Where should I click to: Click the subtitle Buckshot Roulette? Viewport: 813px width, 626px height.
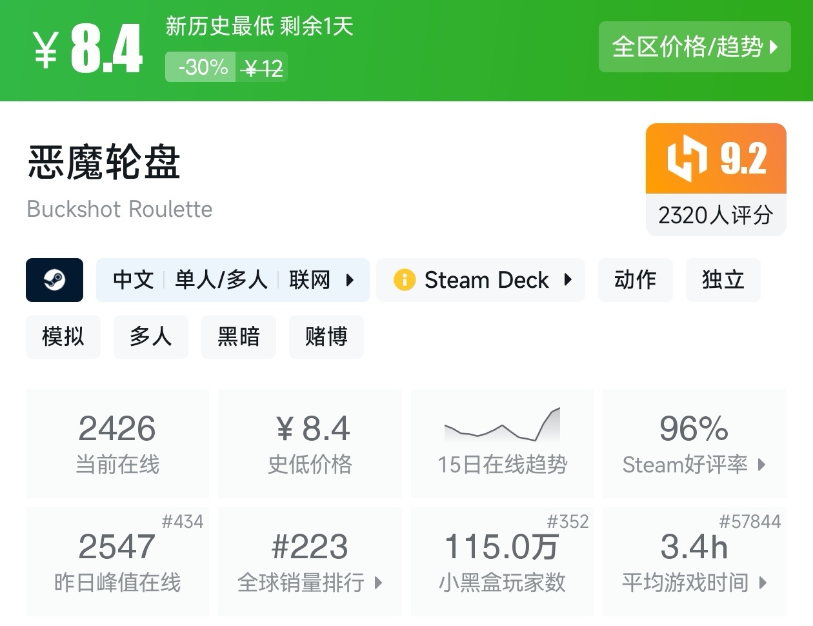tap(119, 209)
